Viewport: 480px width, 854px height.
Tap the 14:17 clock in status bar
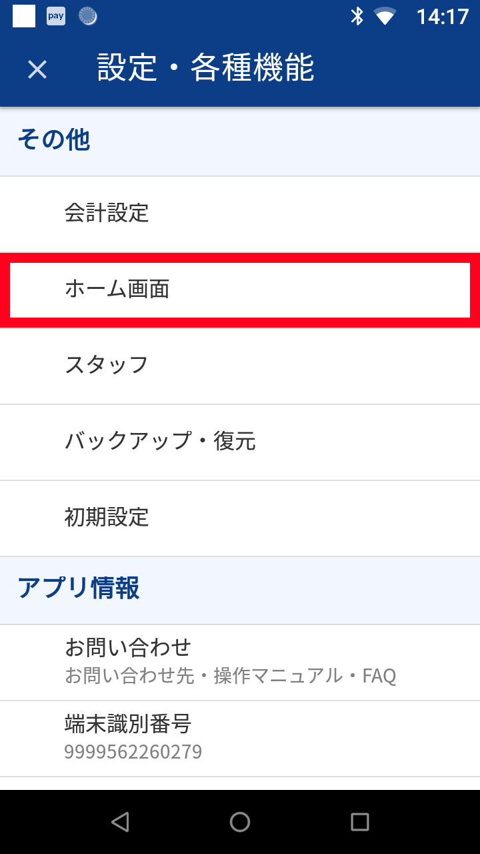[443, 16]
